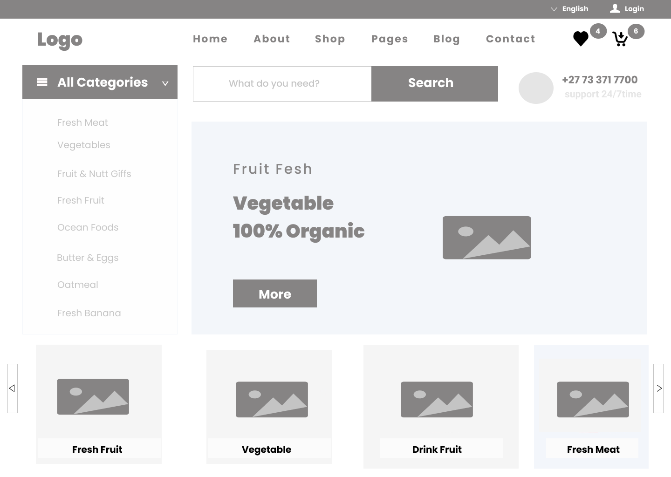
Task: Open the Contact menu item
Action: (511, 39)
